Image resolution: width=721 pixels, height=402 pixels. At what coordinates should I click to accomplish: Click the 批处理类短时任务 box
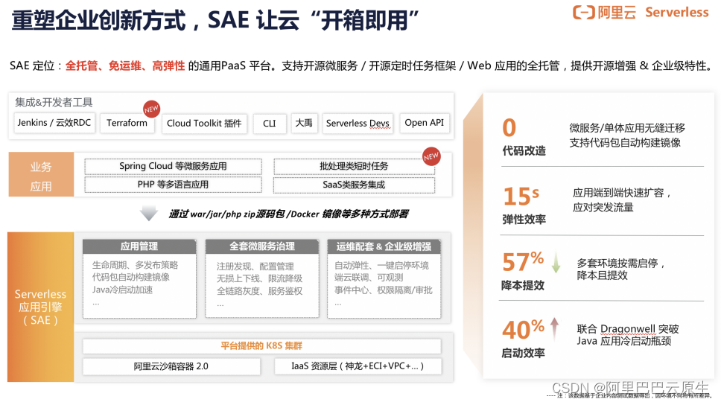pos(354,166)
